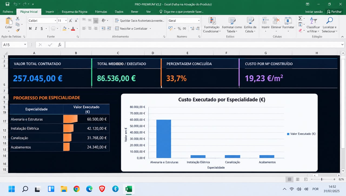Image resolution: width=346 pixels, height=196 pixels.
Task: Click the Colar paste clipboard icon
Action: tap(9, 21)
